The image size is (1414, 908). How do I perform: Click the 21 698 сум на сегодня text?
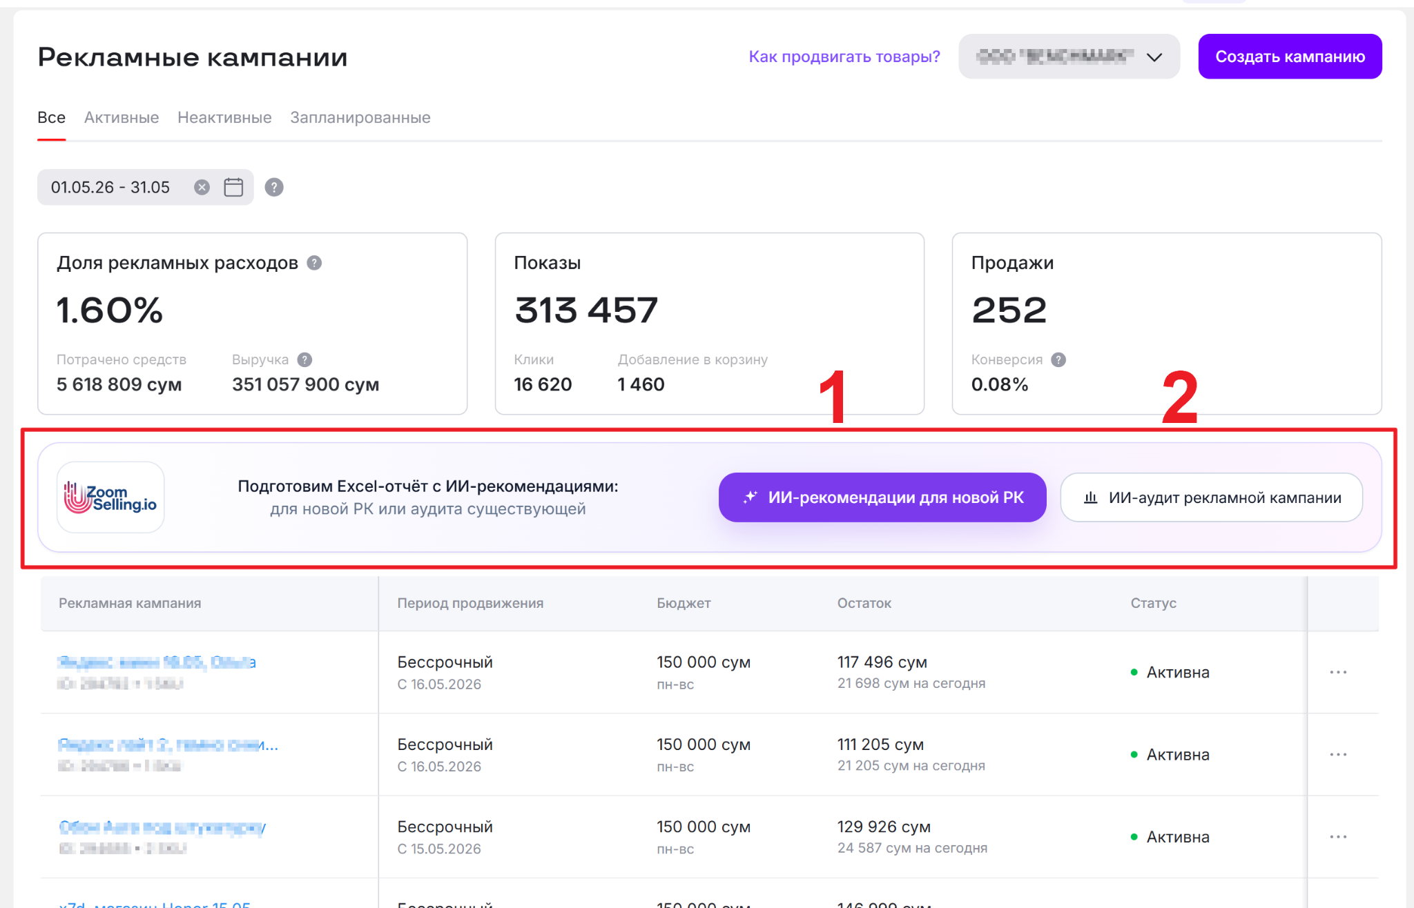pyautogui.click(x=911, y=683)
